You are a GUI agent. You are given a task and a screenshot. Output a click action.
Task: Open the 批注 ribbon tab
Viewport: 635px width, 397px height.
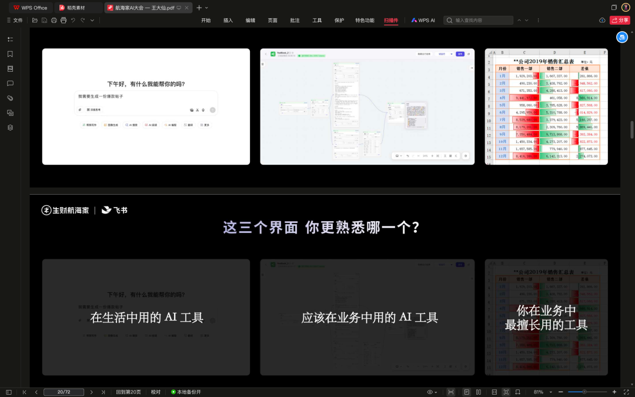click(x=295, y=20)
